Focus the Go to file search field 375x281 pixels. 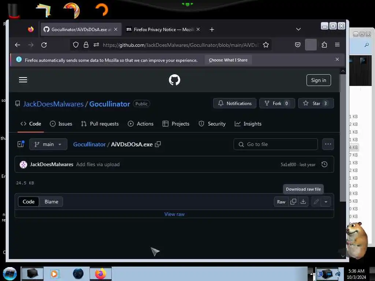pyautogui.click(x=275, y=144)
